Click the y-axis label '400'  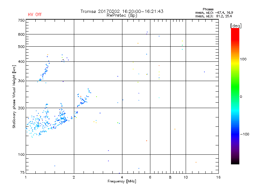coord(21,62)
